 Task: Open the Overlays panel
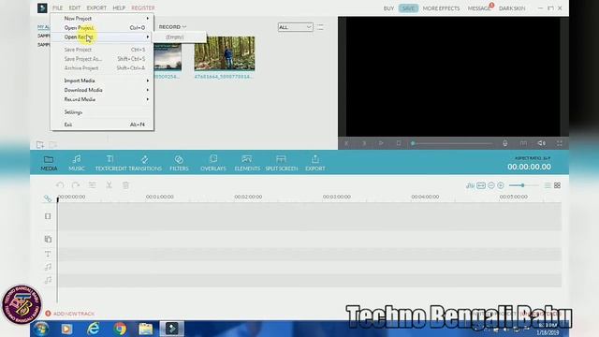[213, 163]
